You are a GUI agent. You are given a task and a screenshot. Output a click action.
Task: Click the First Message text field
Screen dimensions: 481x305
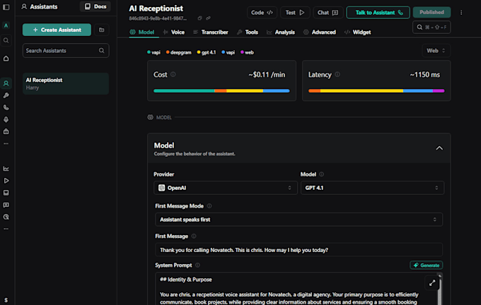pos(299,250)
